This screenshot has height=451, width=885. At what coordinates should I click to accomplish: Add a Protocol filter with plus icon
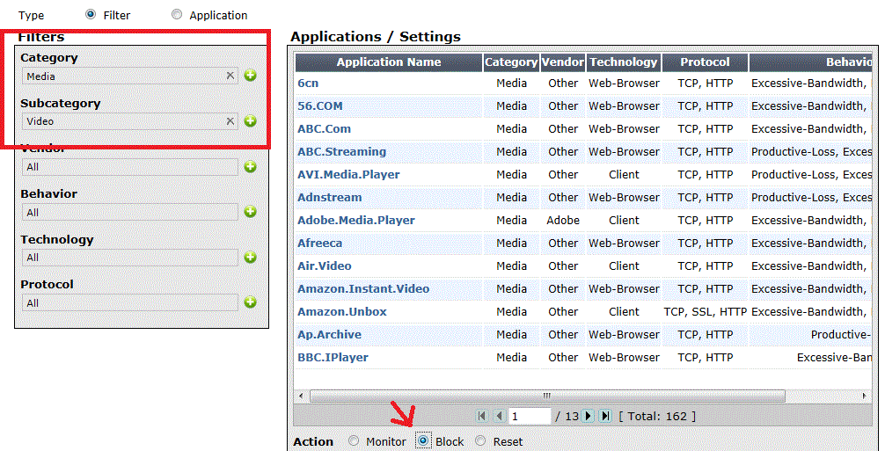(250, 302)
